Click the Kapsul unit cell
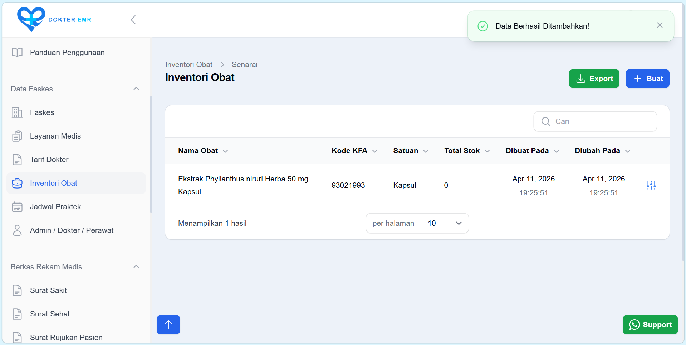The image size is (686, 345). (405, 185)
